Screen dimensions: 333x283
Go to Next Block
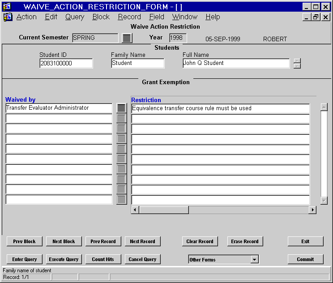64,241
